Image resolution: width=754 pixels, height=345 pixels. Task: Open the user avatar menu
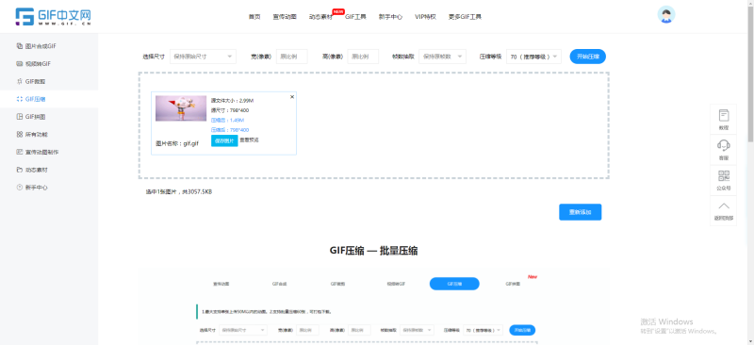pos(666,14)
